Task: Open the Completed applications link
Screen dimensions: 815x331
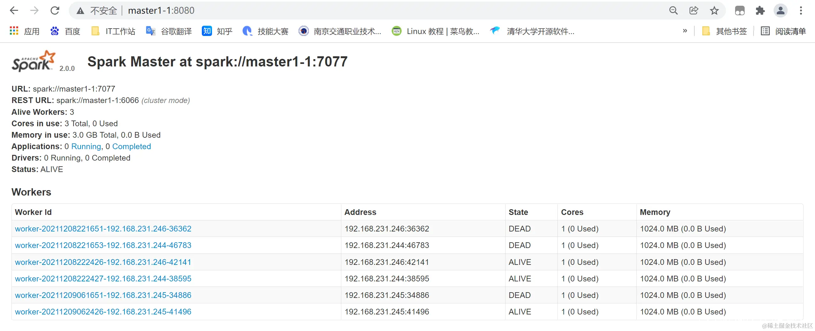Action: tap(131, 147)
